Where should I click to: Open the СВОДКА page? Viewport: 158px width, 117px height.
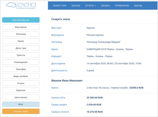(x=106, y=6)
